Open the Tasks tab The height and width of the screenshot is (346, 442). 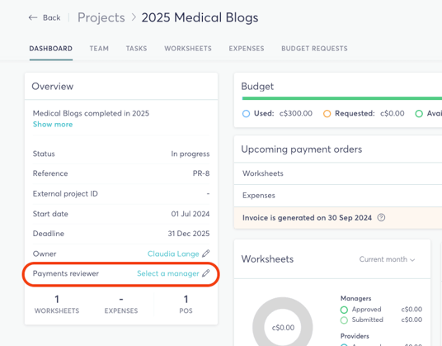(136, 49)
